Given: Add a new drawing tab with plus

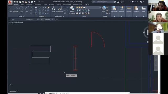Looking at the screenshot, I should (x=57, y=19).
